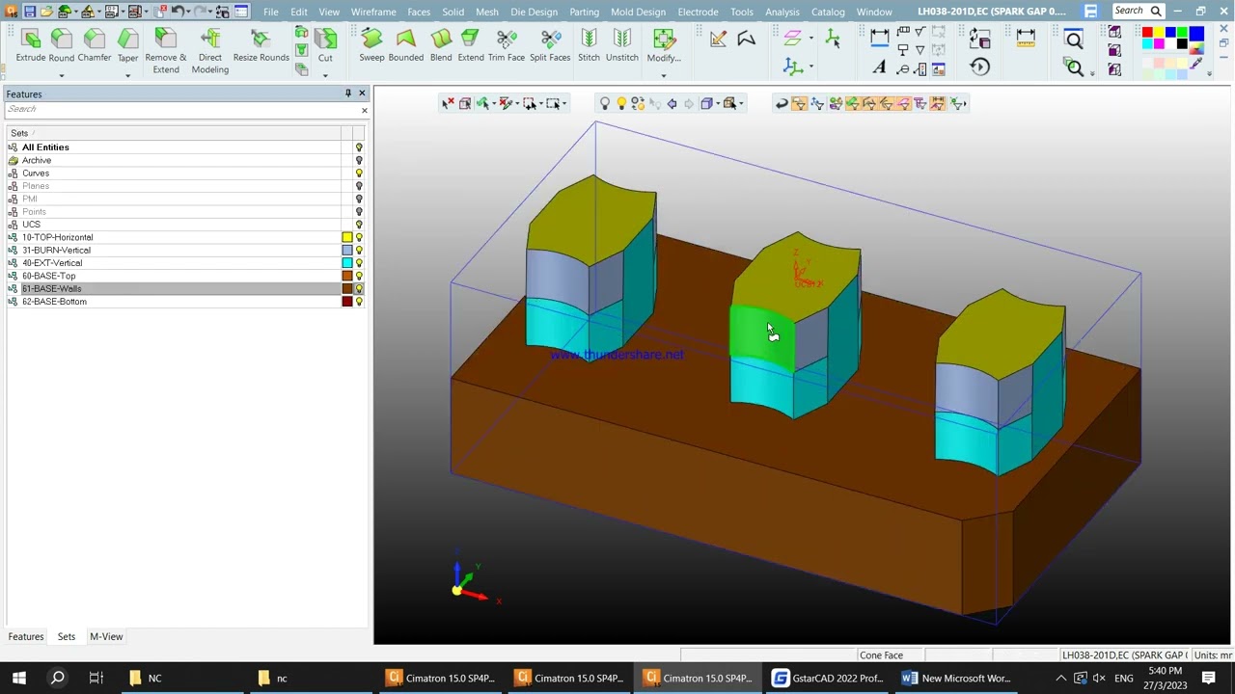
Task: Select the 61-BASE-Walls set row
Action: [x=183, y=289]
